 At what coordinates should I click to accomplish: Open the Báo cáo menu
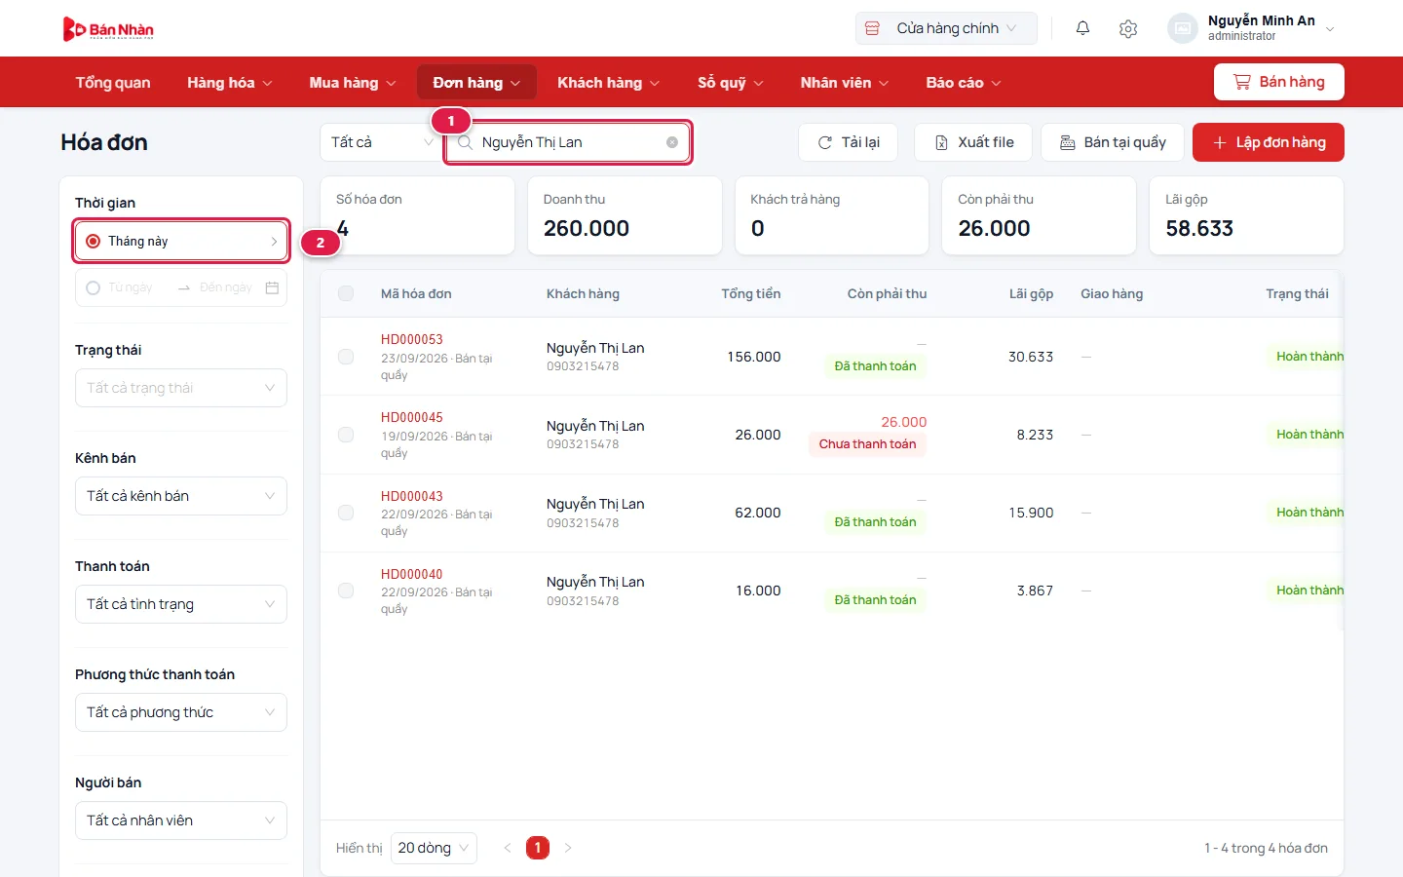coord(964,83)
